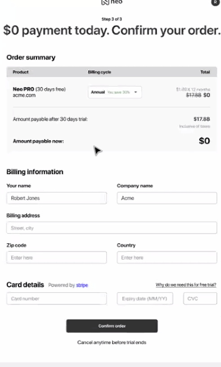
Task: Click the Card number field
Action: click(x=56, y=298)
